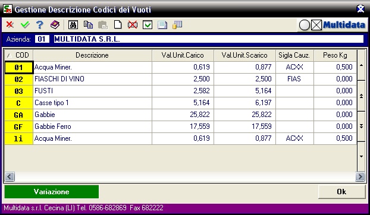370x215 pixels.
Task: Click the binoculars search icon
Action: 73,24
